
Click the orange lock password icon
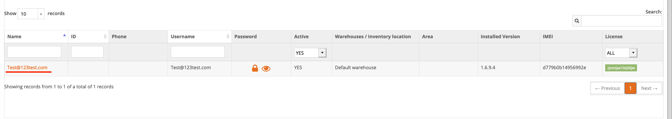point(255,68)
